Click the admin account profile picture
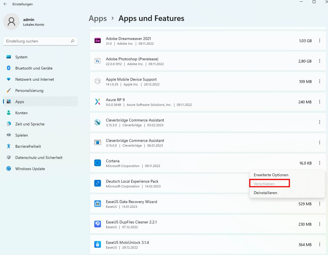Image resolution: width=328 pixels, height=255 pixels. coord(11,22)
